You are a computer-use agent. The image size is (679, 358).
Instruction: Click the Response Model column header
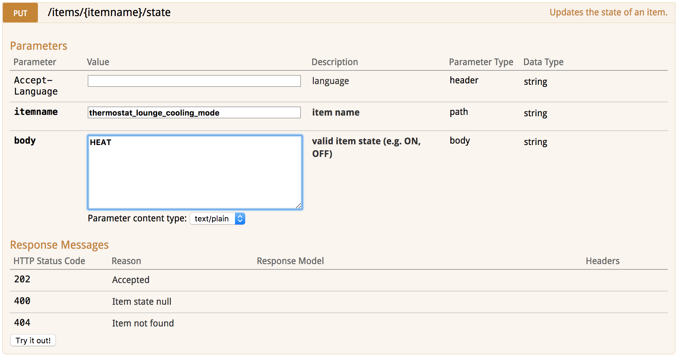[x=290, y=261]
